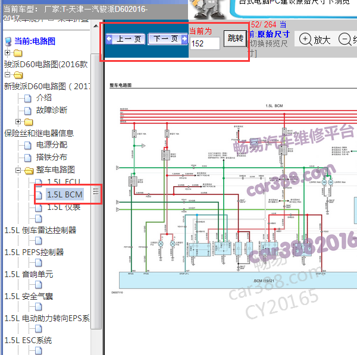Open 1.5L 电动助力转向EPS diagram
Image resolution: width=357 pixels, height=355 pixels.
47,318
